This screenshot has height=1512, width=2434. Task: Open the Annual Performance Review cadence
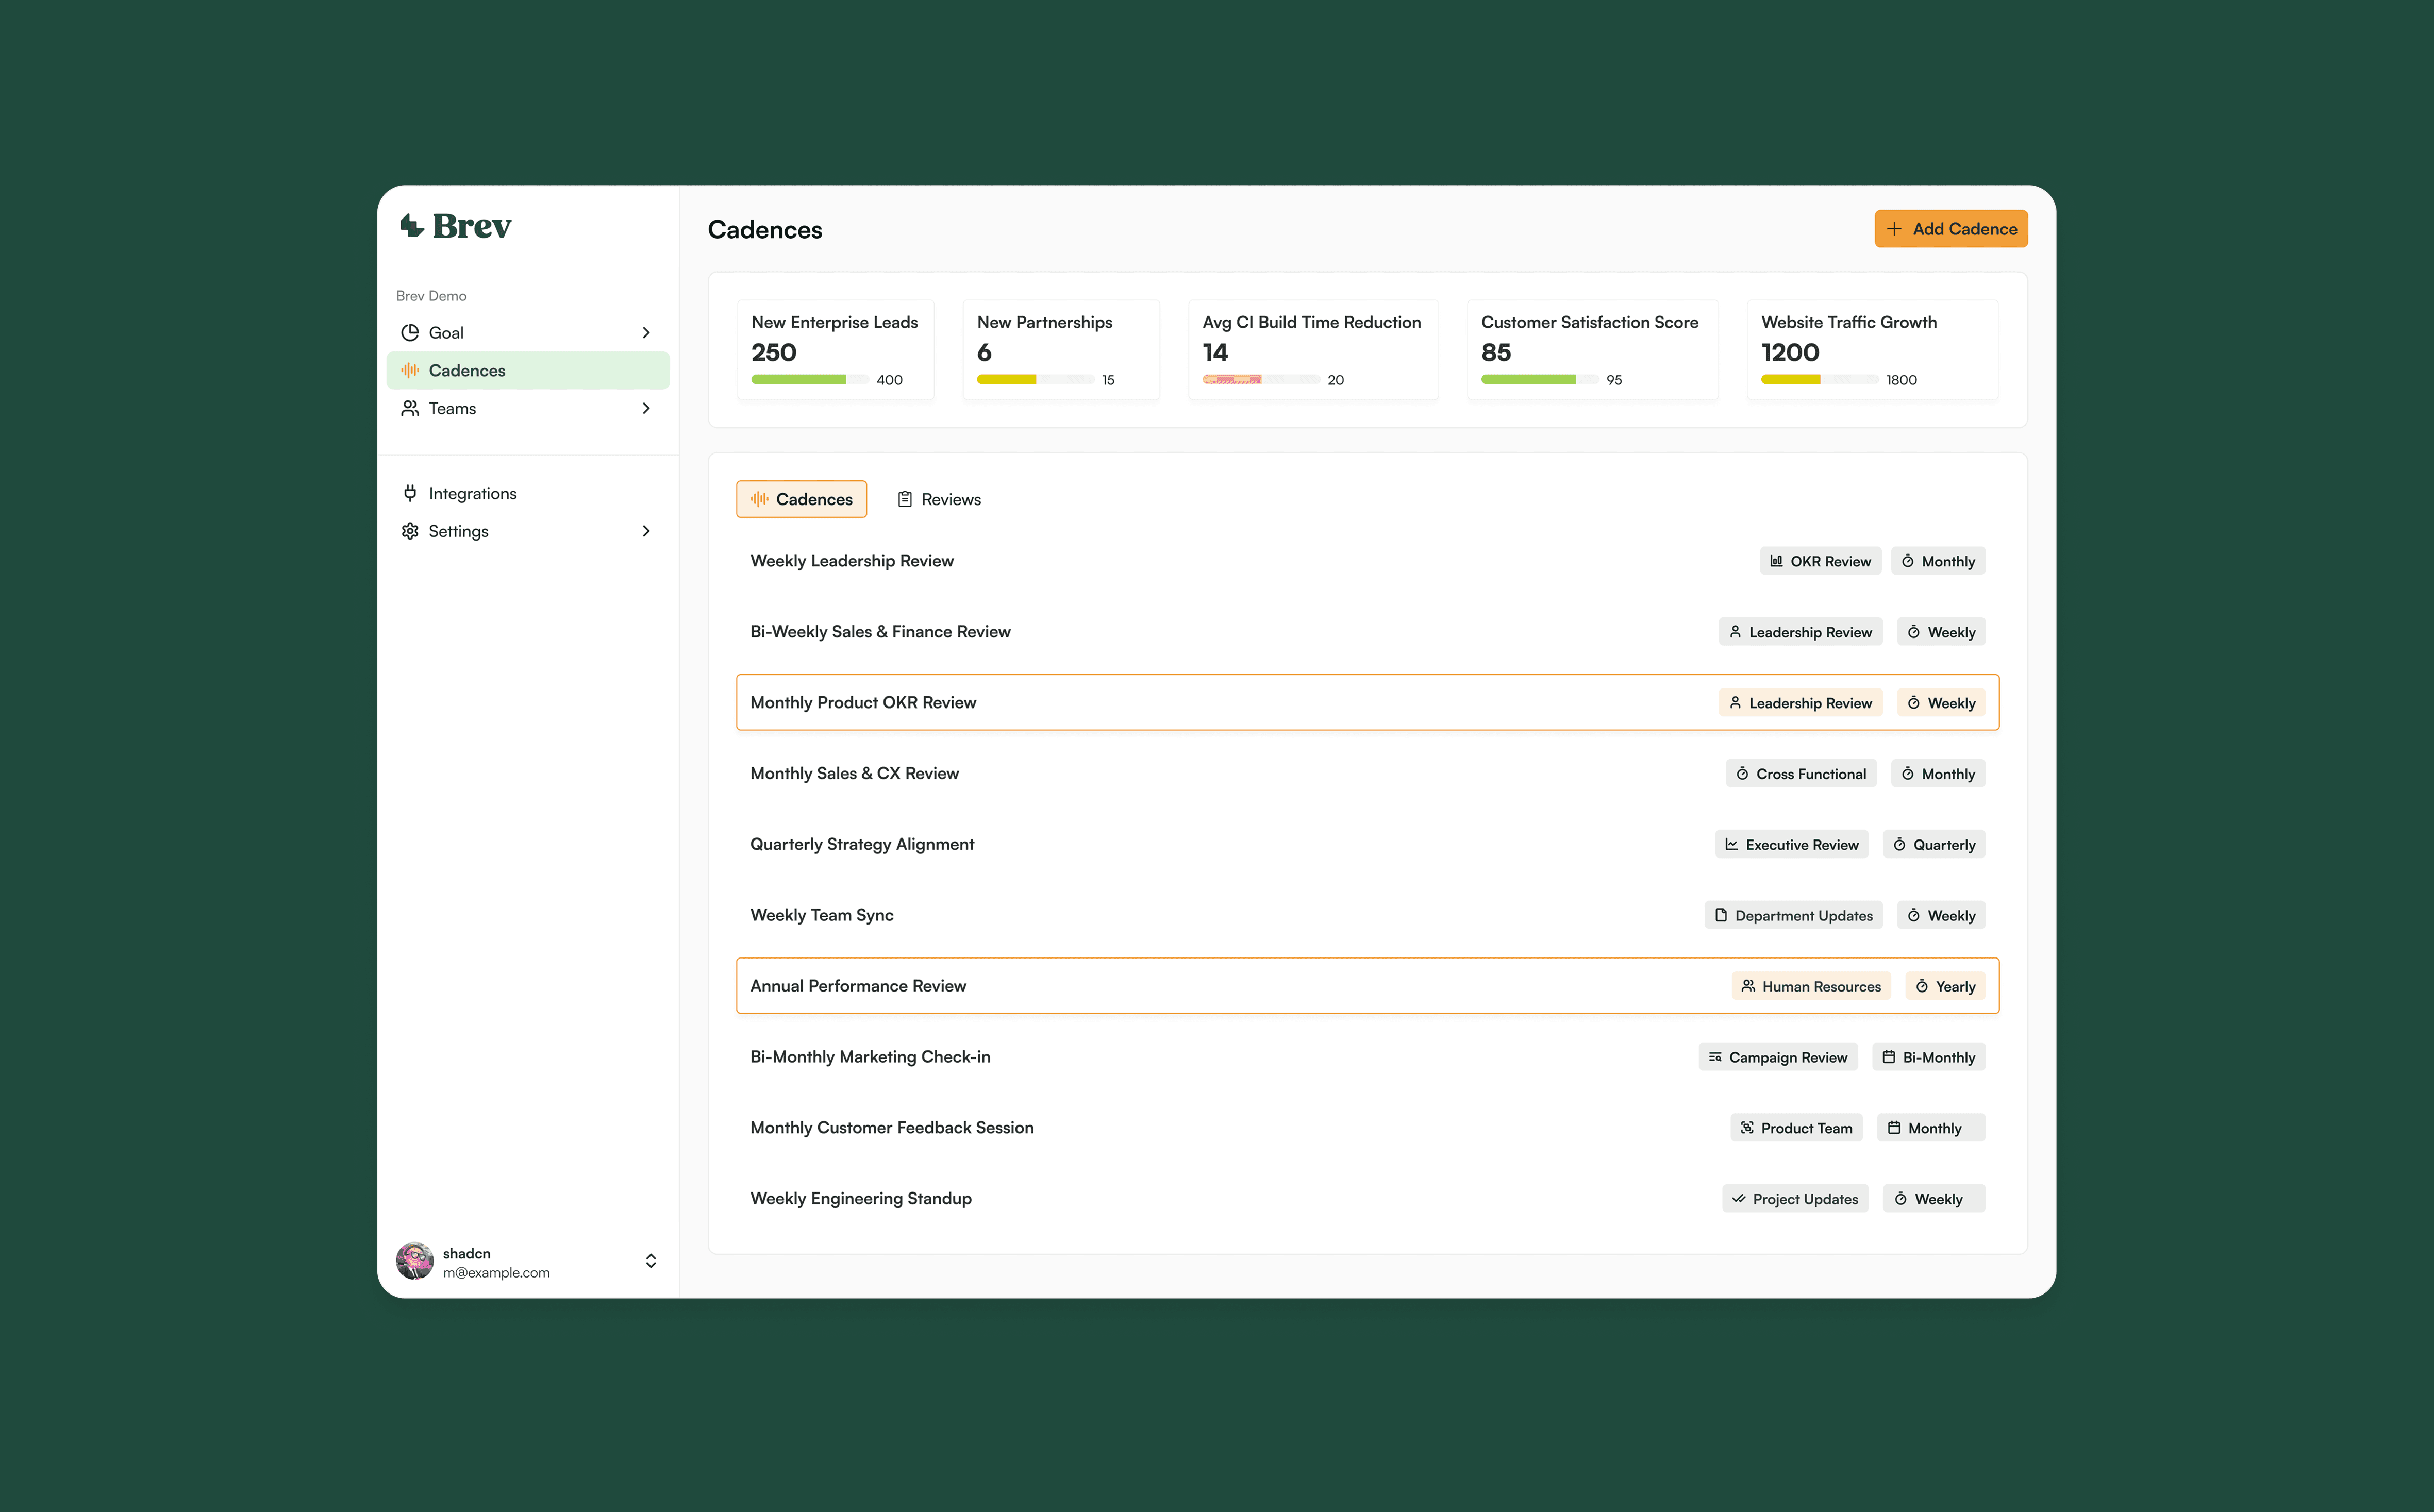(x=858, y=986)
